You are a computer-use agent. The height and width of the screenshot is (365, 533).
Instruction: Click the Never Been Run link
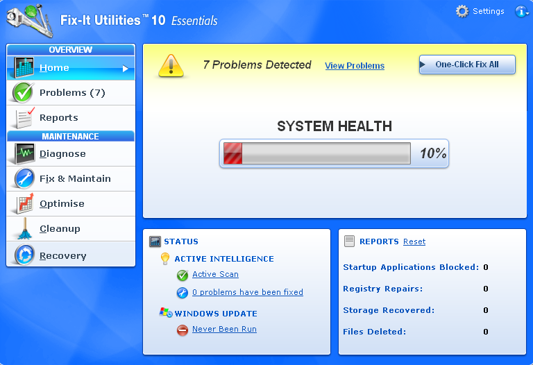224,329
